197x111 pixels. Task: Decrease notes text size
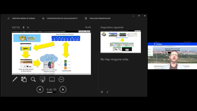(107, 92)
